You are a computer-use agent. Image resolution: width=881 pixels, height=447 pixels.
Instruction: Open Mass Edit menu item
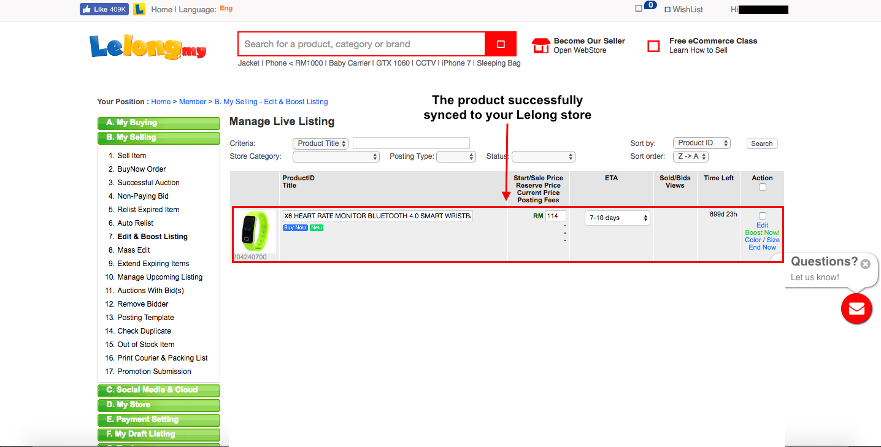coord(134,250)
